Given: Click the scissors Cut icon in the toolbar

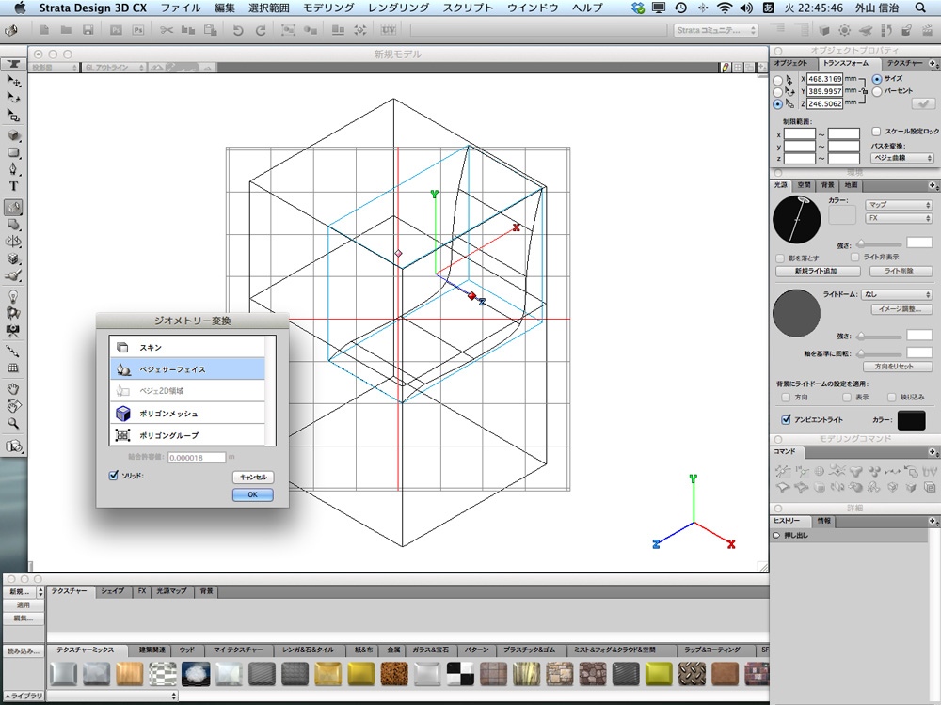Looking at the screenshot, I should (x=167, y=30).
